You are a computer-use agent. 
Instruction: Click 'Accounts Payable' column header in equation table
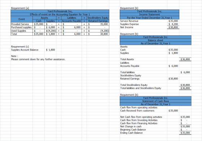tap(71, 21)
